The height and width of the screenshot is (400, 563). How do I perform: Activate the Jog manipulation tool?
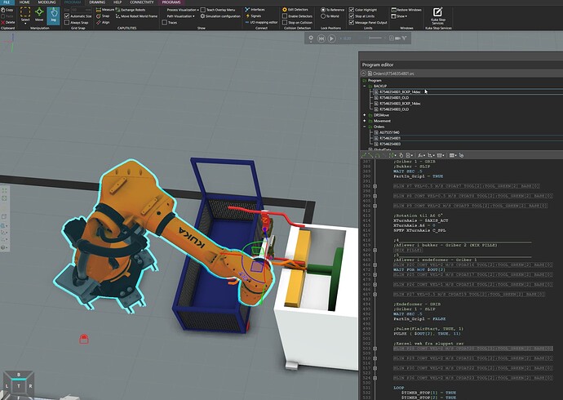coord(54,15)
